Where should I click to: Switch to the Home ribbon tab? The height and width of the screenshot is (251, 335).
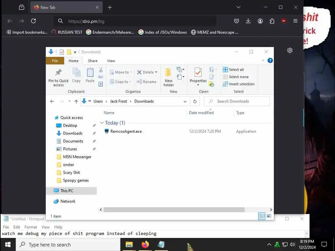(x=74, y=61)
